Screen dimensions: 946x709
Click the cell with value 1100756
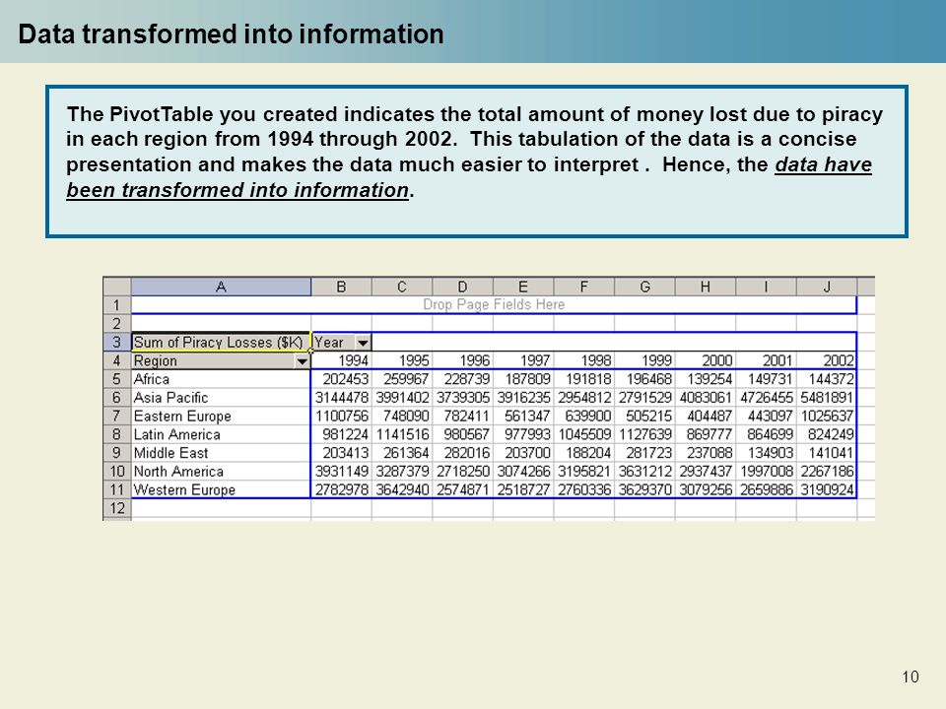pyautogui.click(x=342, y=416)
